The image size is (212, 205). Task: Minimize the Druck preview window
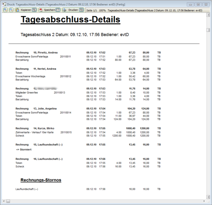(190, 4)
